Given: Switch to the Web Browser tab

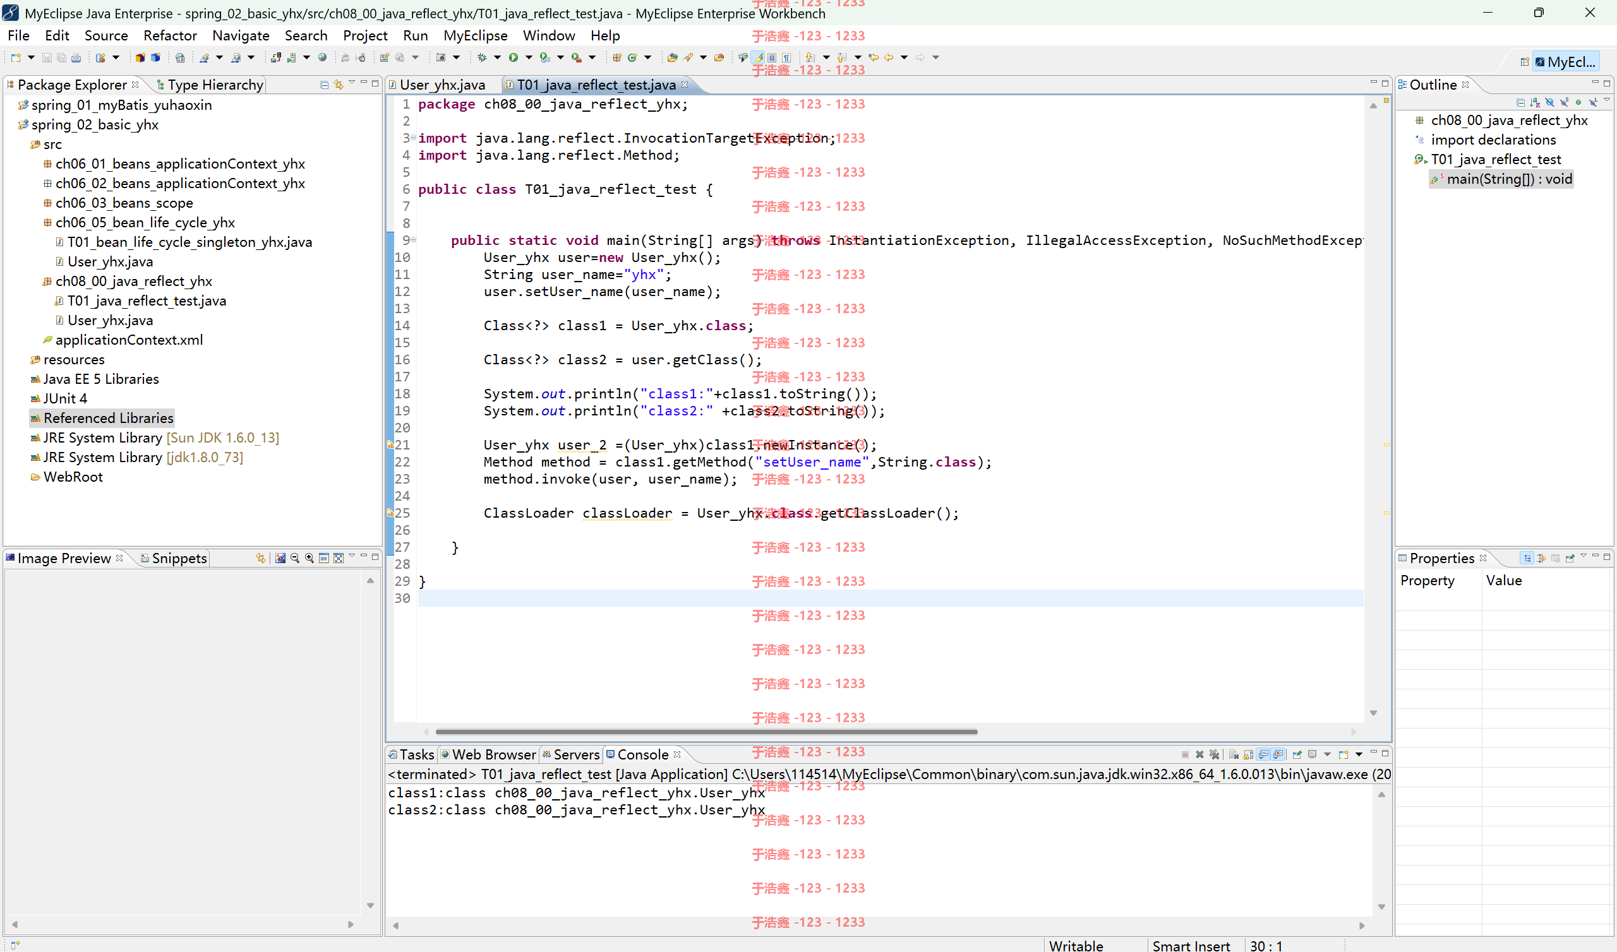Looking at the screenshot, I should [488, 754].
